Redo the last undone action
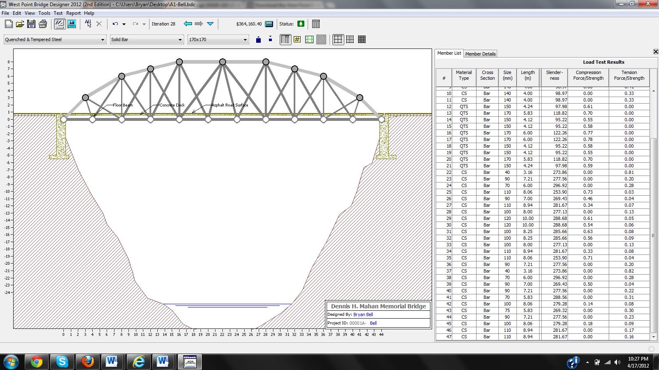This screenshot has height=370, width=659. [136, 24]
